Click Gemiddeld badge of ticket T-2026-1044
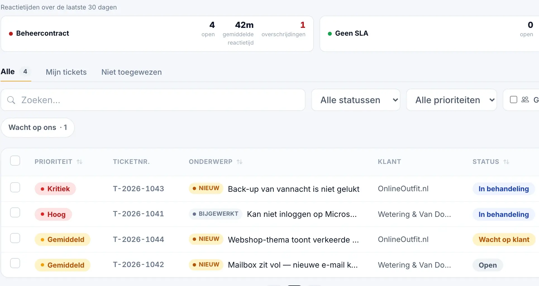This screenshot has width=539, height=286. click(x=63, y=239)
